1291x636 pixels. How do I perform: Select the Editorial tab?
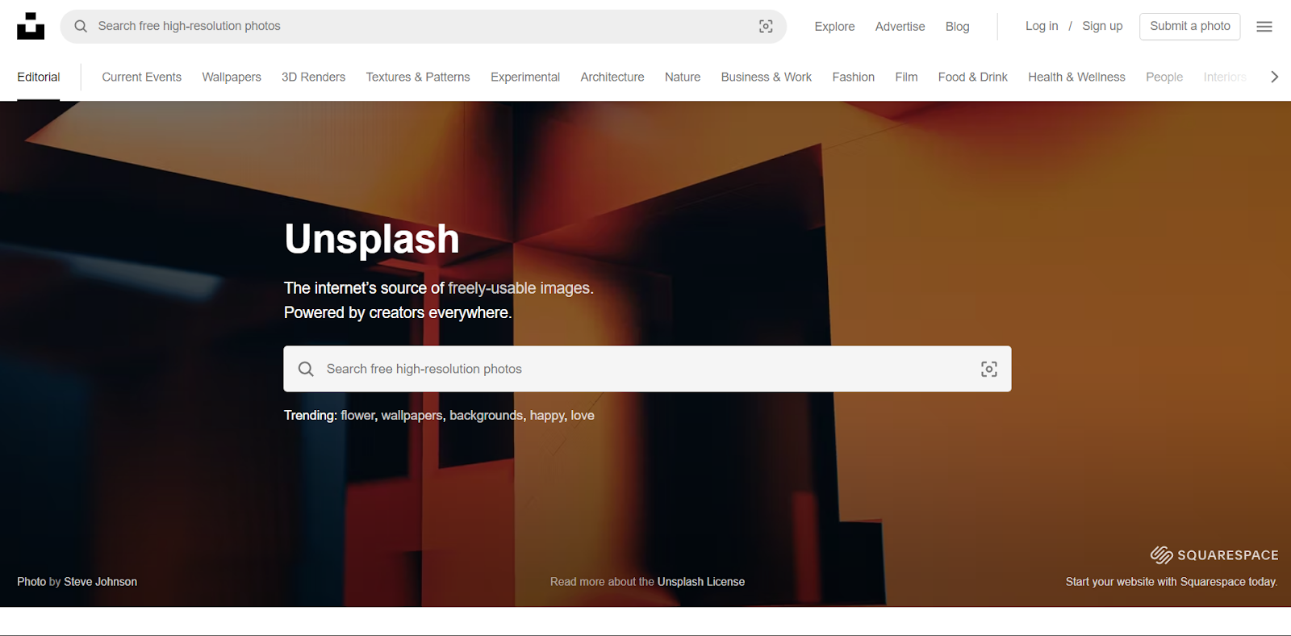click(x=39, y=77)
